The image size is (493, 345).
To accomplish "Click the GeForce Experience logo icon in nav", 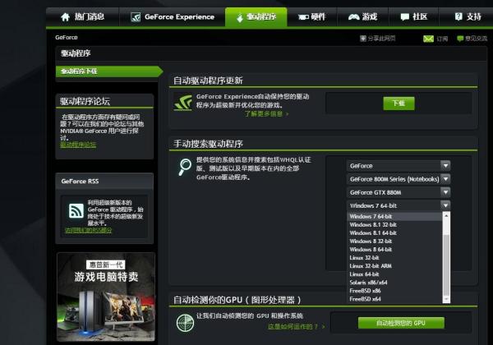I will point(136,17).
